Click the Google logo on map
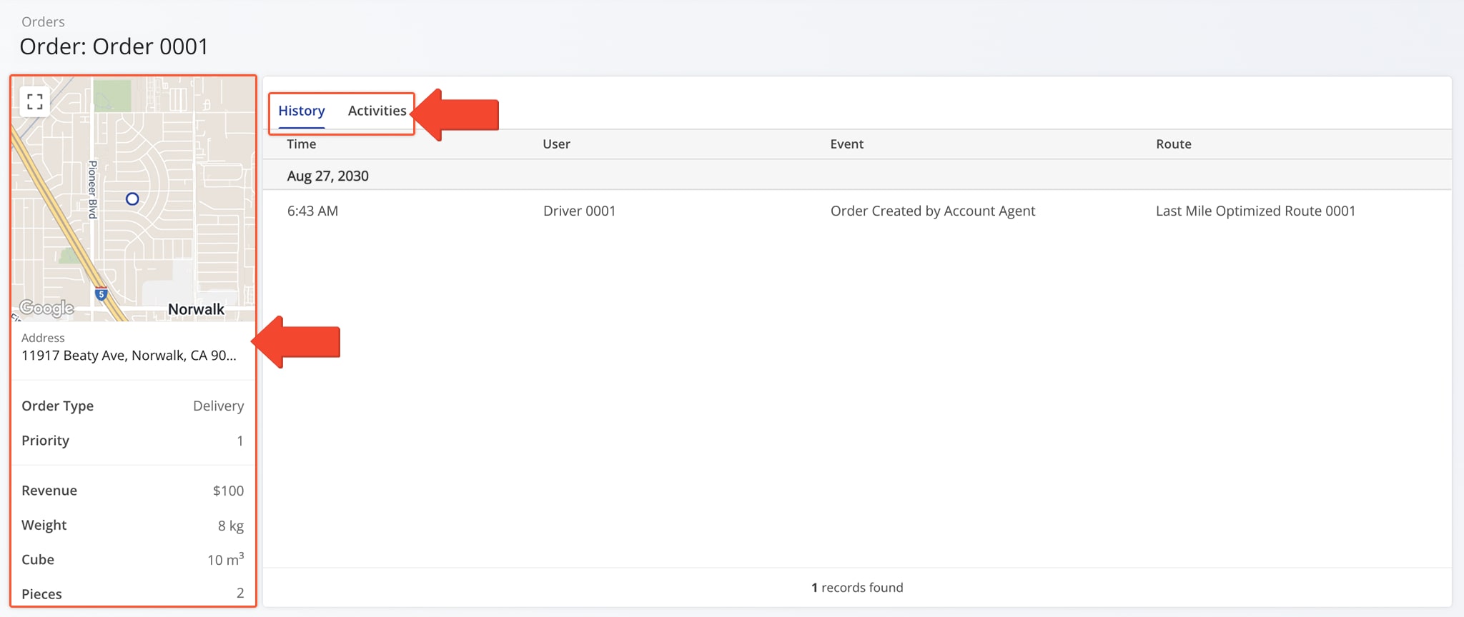This screenshot has height=617, width=1464. [x=46, y=308]
